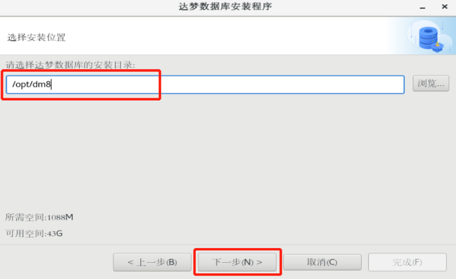Click the database installer icon in header
The image size is (456, 279).
tap(430, 37)
